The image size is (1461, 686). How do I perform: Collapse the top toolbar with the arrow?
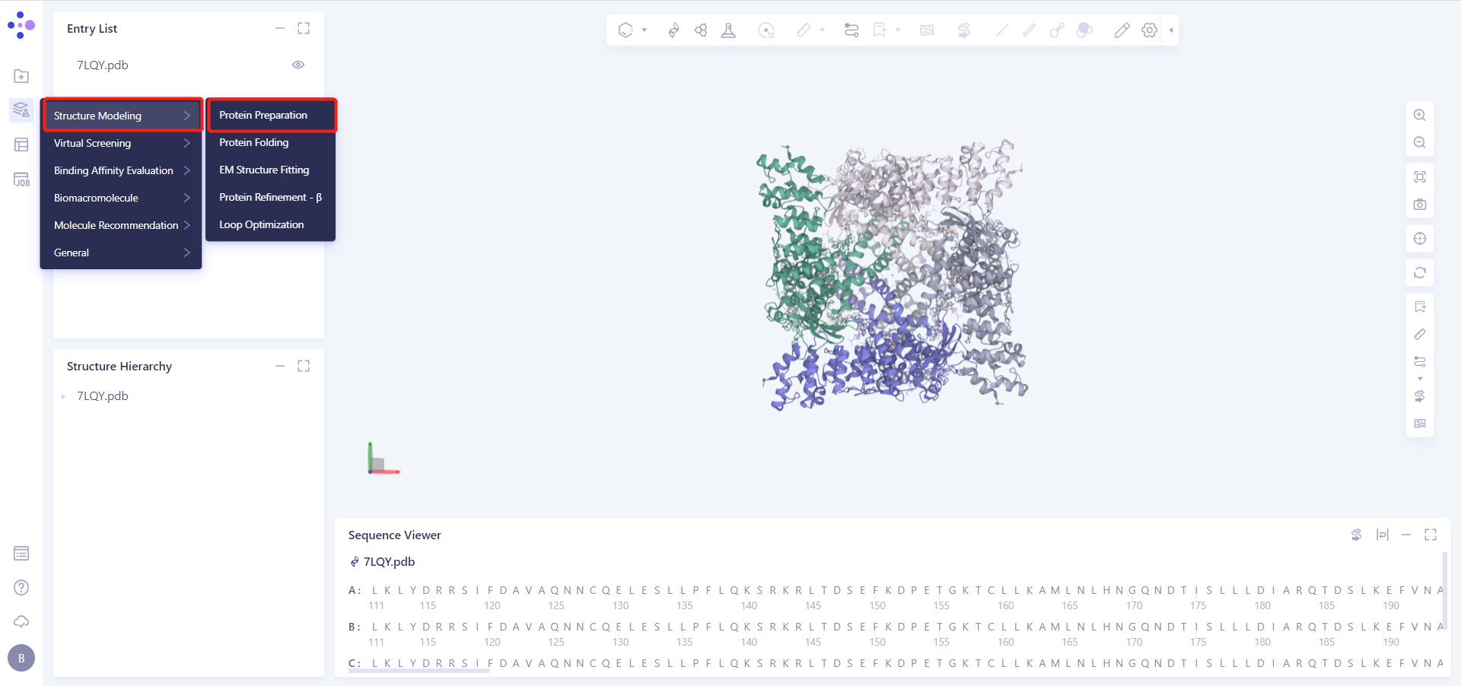(x=1171, y=30)
